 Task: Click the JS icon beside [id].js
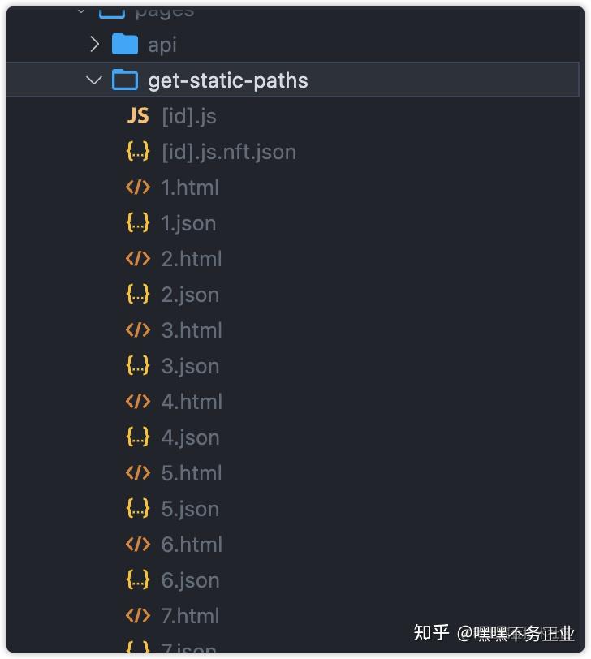pyautogui.click(x=137, y=116)
